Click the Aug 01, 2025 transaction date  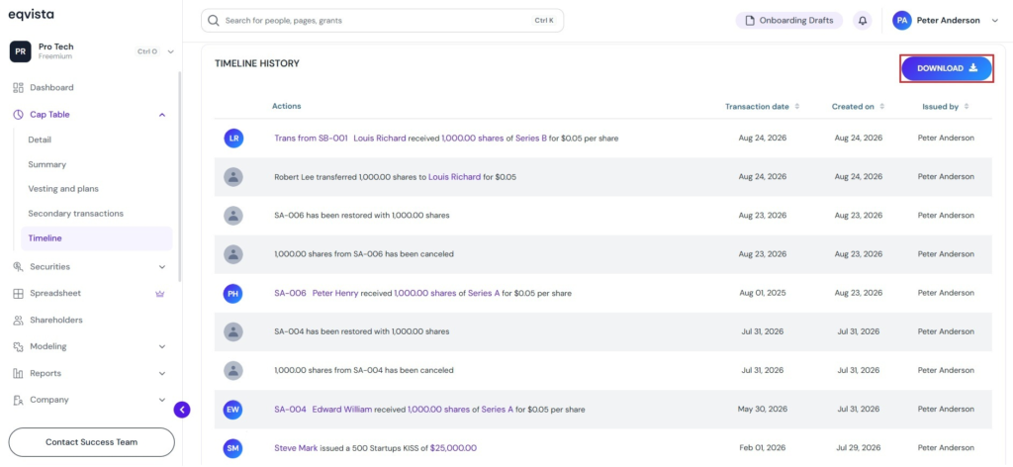pyautogui.click(x=763, y=293)
